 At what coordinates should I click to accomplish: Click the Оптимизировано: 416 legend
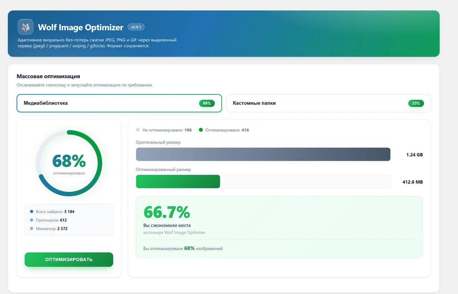click(x=224, y=130)
